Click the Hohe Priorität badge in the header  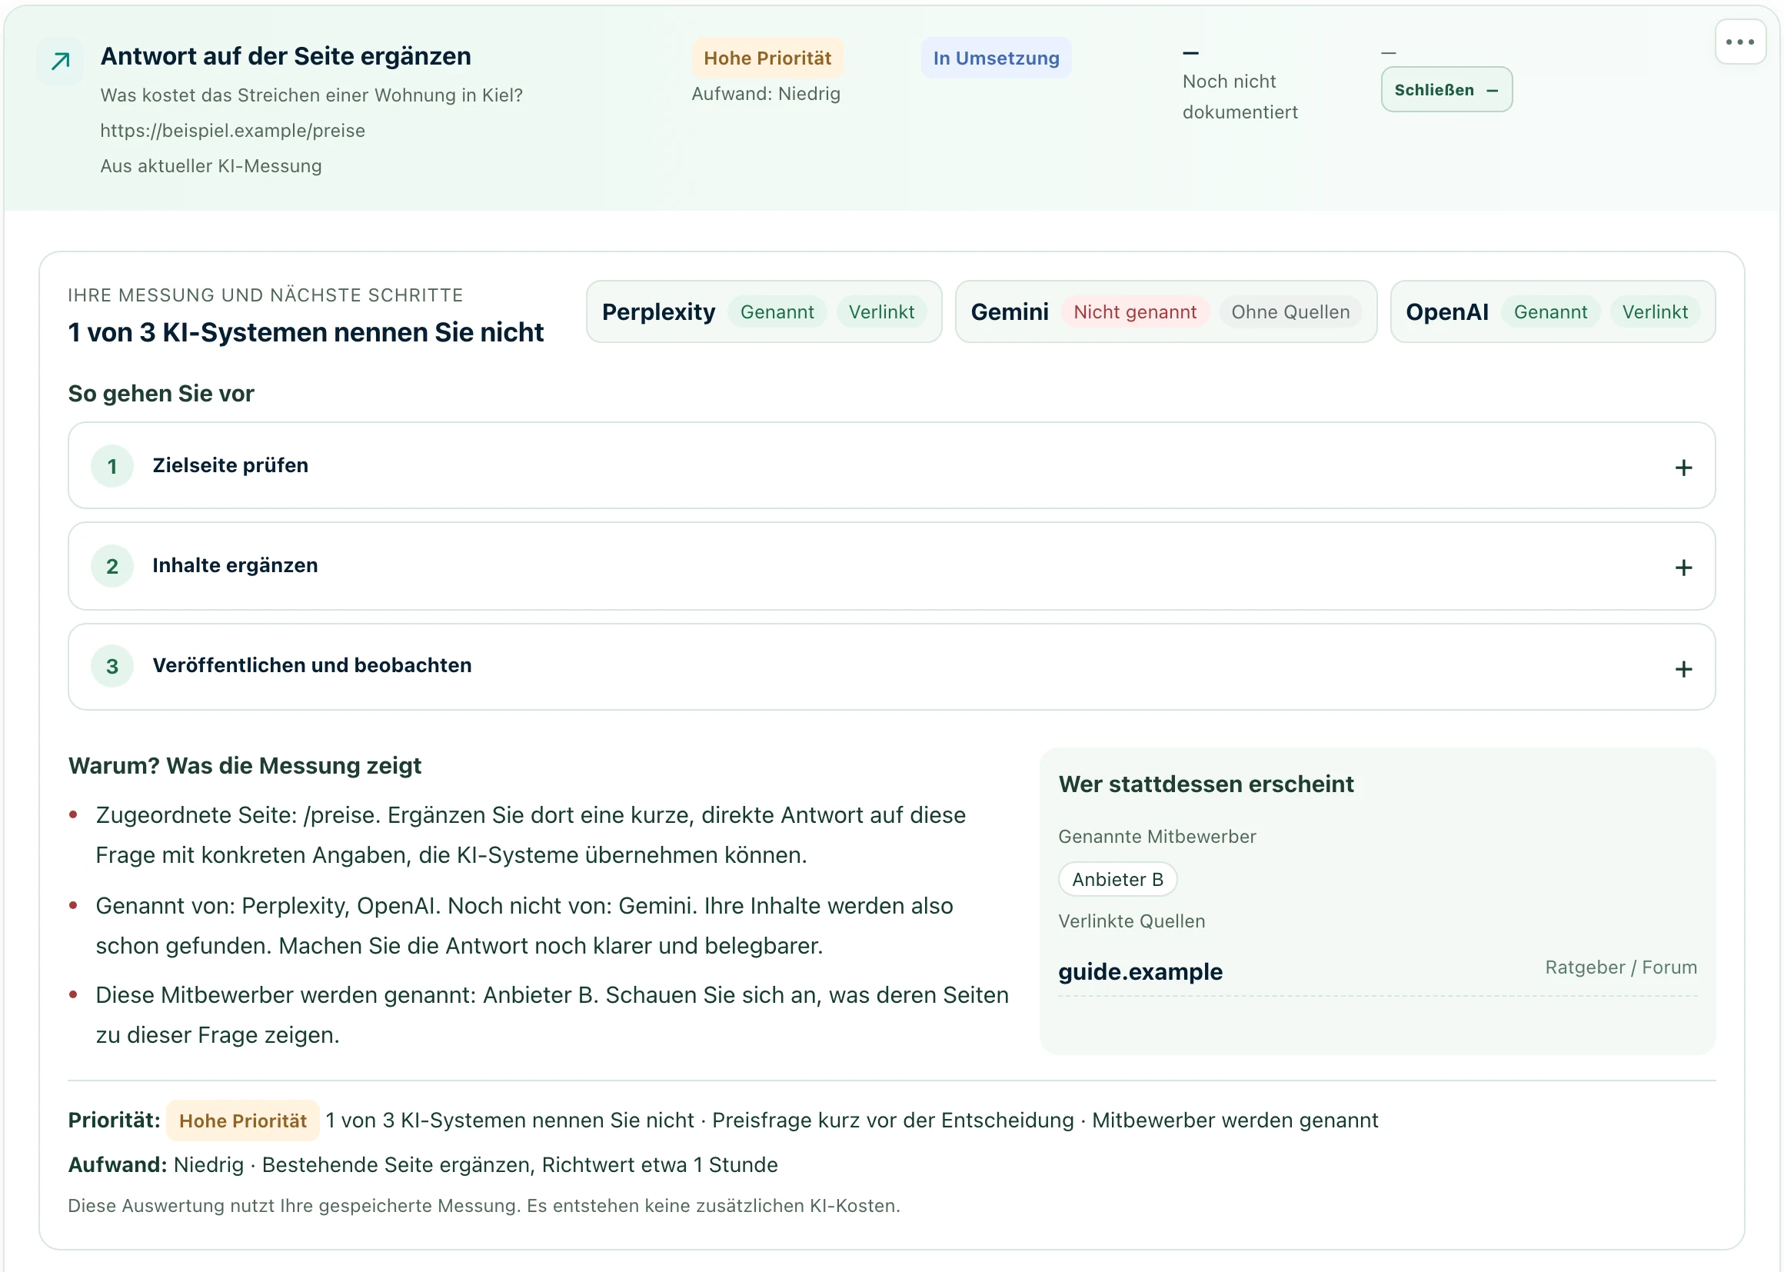click(767, 58)
